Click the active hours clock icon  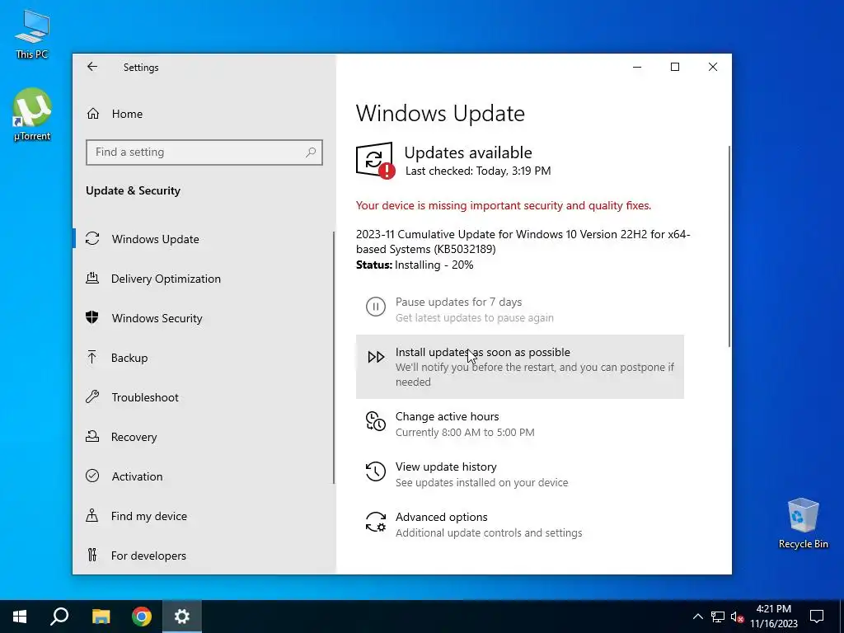pyautogui.click(x=376, y=421)
